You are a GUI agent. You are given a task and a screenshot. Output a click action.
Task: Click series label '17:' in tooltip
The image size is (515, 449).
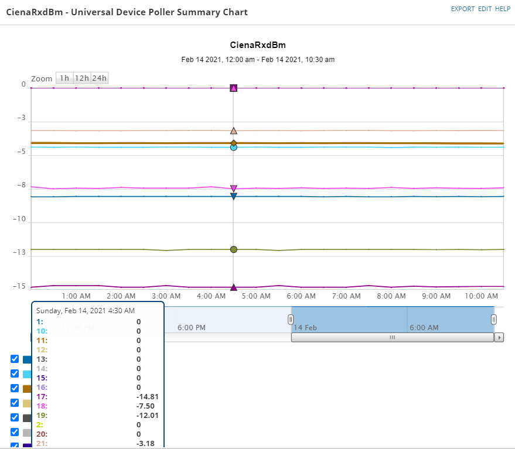click(x=42, y=396)
